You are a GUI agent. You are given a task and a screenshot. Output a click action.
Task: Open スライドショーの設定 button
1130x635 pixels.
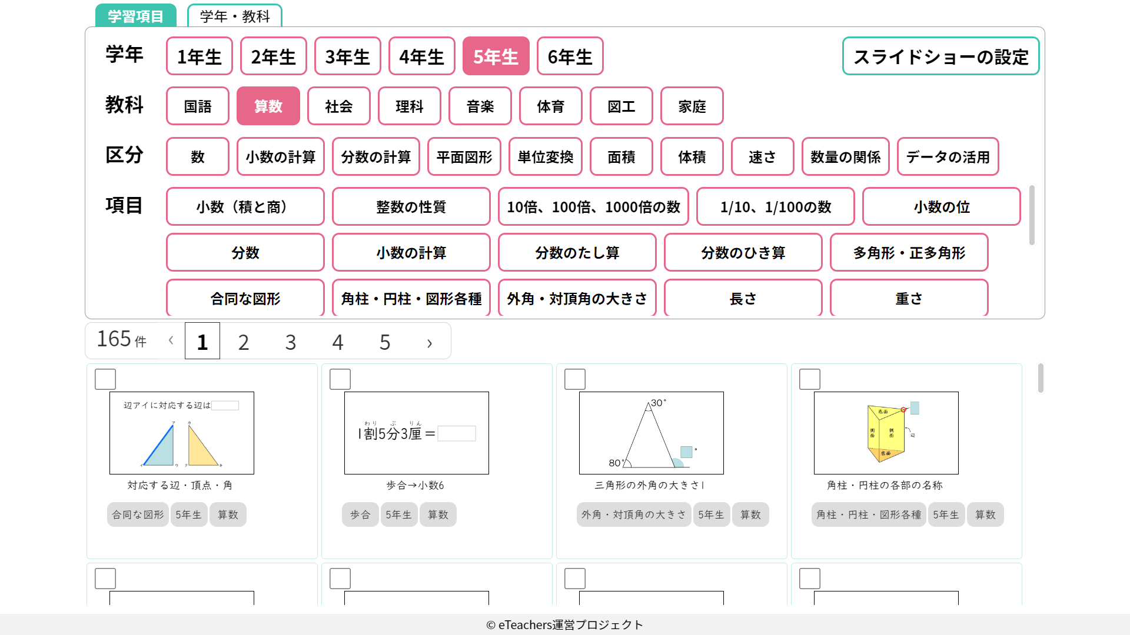tap(940, 56)
